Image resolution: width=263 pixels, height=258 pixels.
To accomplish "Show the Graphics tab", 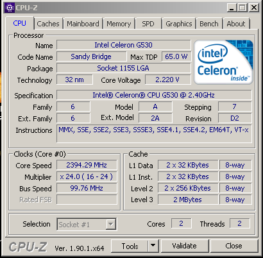I will coord(179,24).
